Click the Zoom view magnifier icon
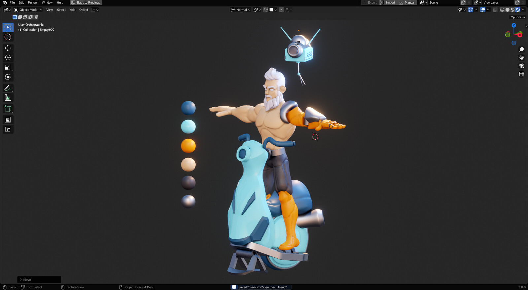The height and width of the screenshot is (290, 528). (522, 49)
